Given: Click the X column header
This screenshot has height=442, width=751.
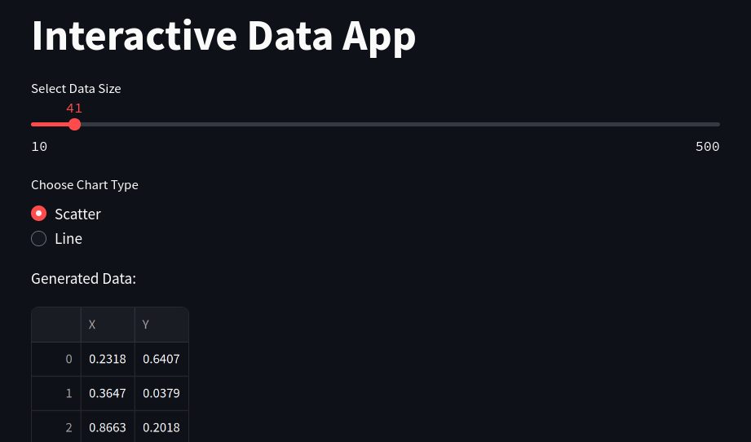Looking at the screenshot, I should click(108, 325).
